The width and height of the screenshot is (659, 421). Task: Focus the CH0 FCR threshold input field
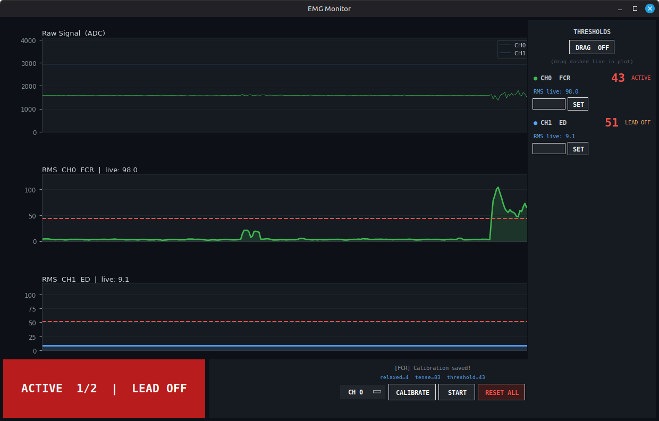click(x=549, y=104)
